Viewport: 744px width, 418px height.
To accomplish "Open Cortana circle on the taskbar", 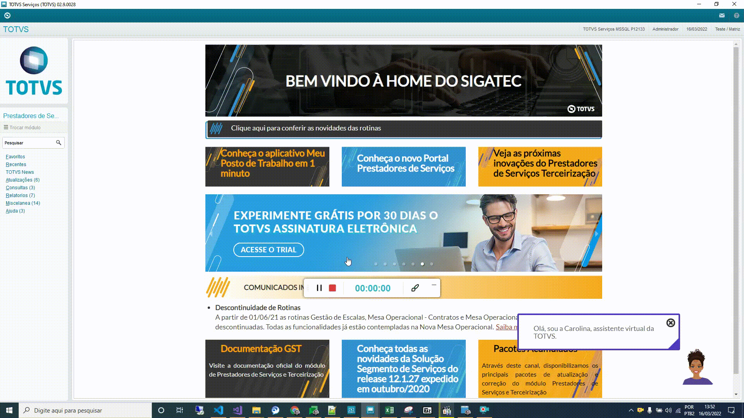I will (161, 410).
